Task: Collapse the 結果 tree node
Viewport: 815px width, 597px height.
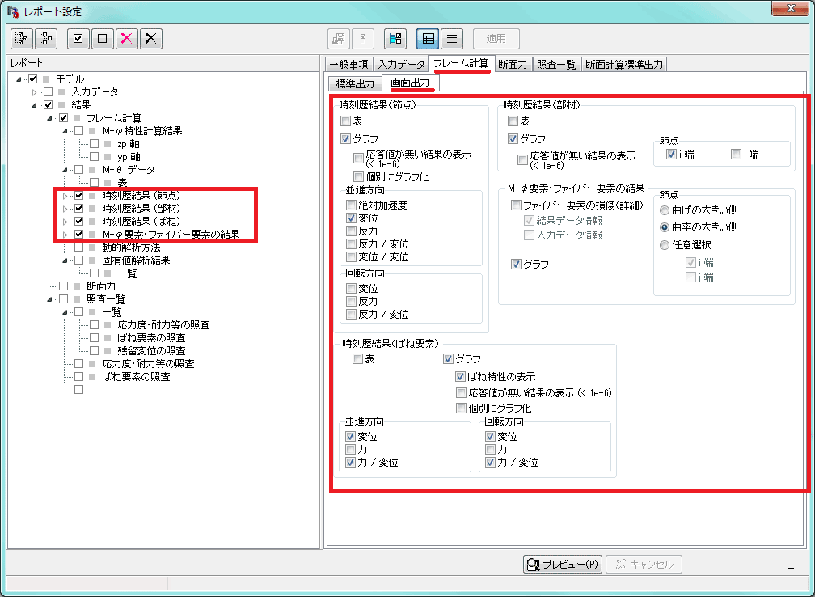Action: click(x=34, y=105)
